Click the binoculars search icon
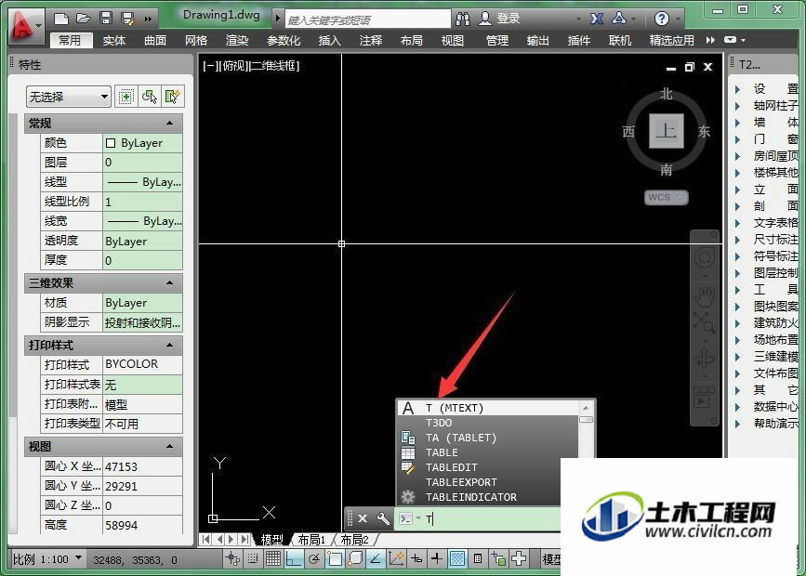Viewport: 806px width, 576px height. (x=463, y=19)
